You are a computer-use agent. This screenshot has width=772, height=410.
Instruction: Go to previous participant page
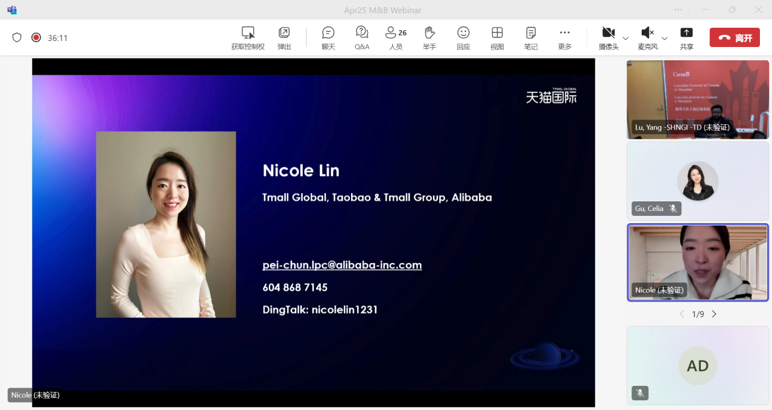tap(682, 314)
